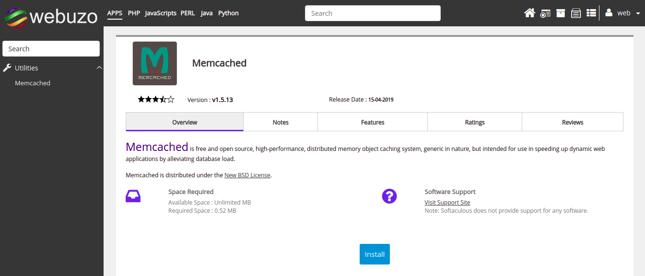Click the solid box archive icon

561,13
